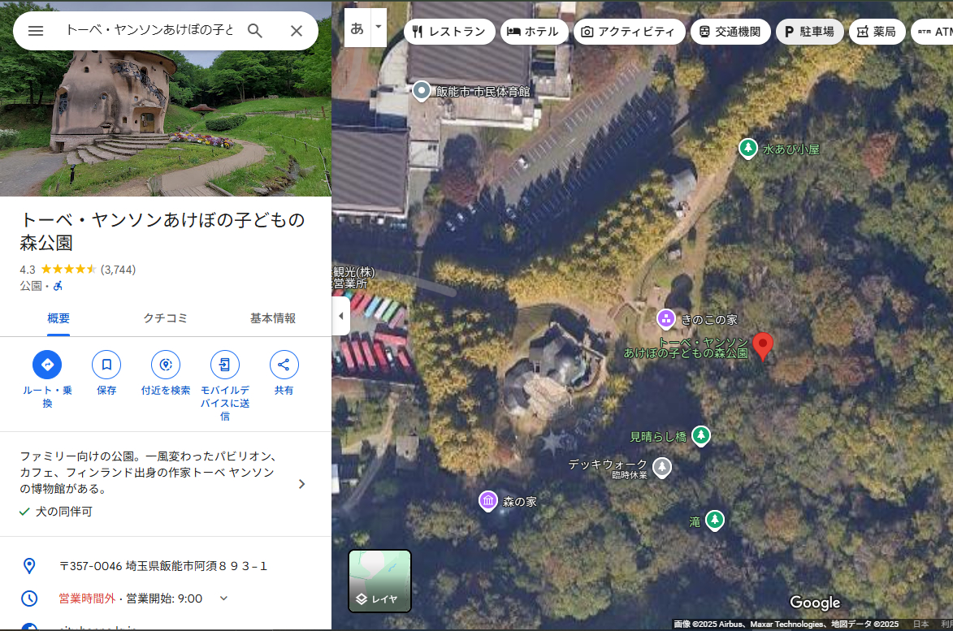Image resolution: width=953 pixels, height=631 pixels.
Task: Click the wheelchair accessibility icon
Action: pos(58,286)
